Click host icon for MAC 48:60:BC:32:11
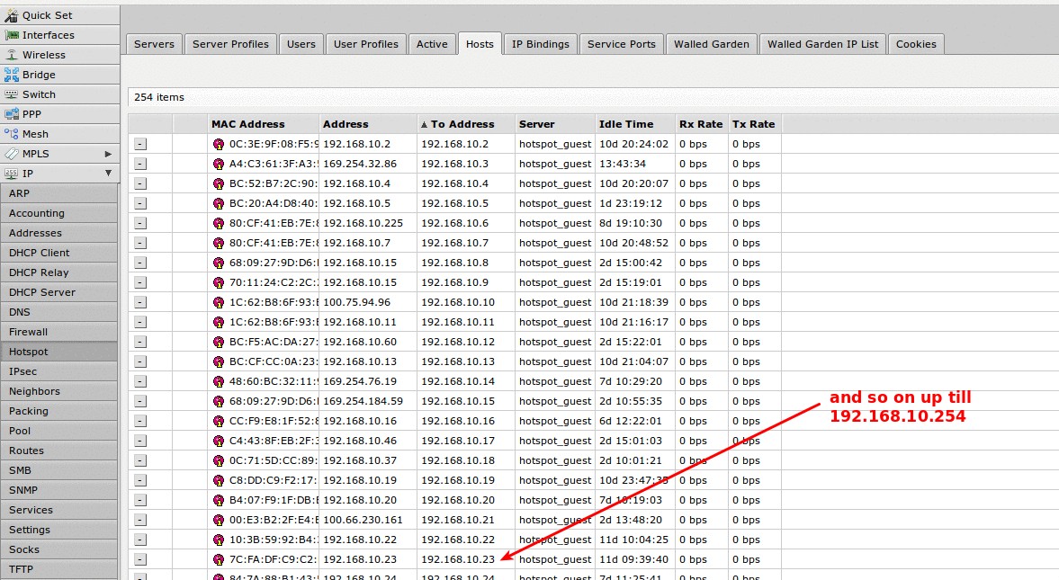Viewport: 1059px width, 580px height. point(218,381)
